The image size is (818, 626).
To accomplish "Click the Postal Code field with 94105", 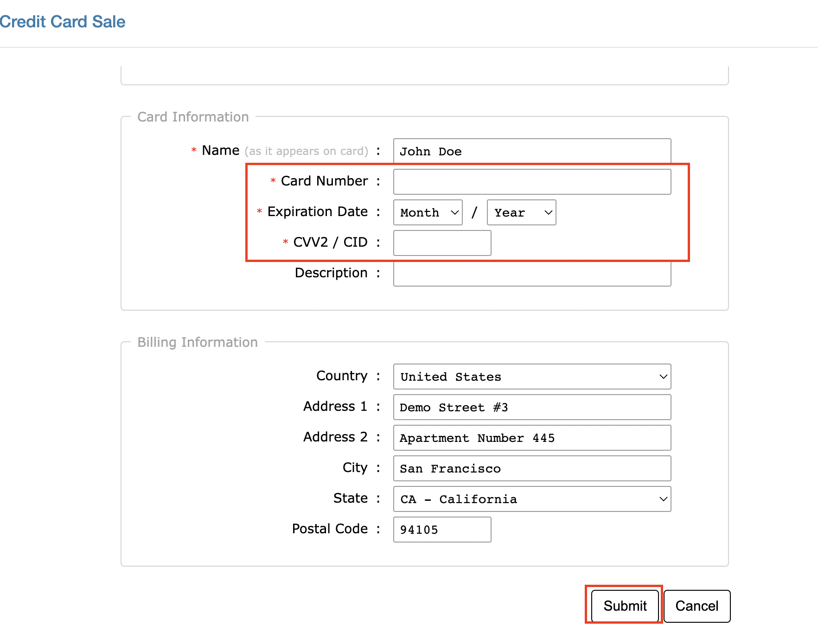I will point(442,530).
